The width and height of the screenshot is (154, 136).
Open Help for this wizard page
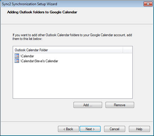(x=139, y=129)
